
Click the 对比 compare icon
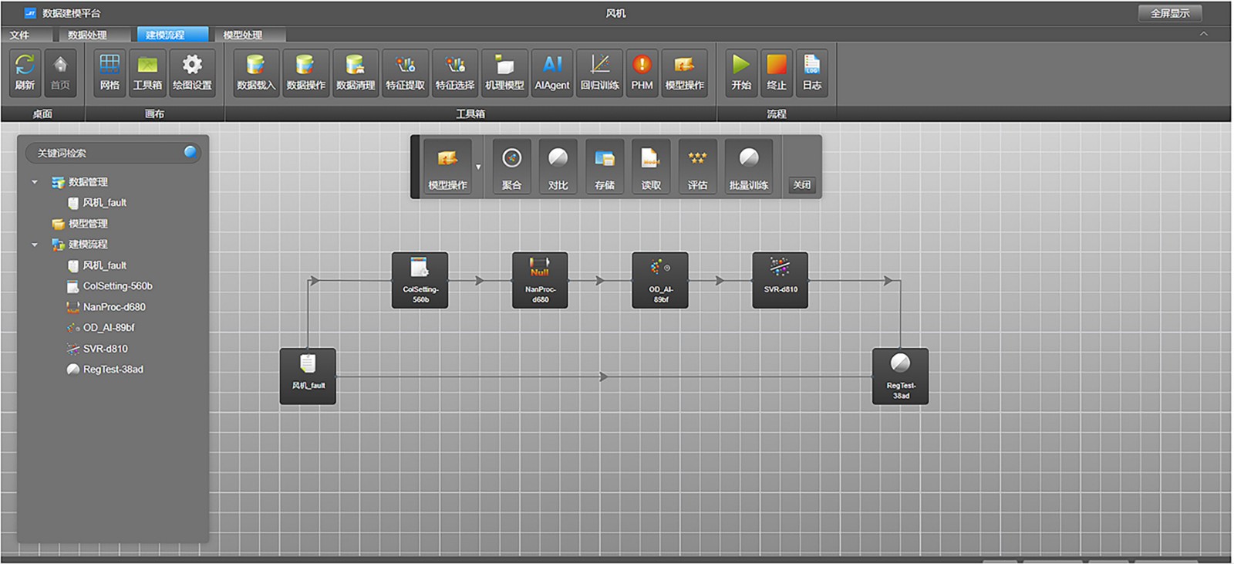[558, 167]
